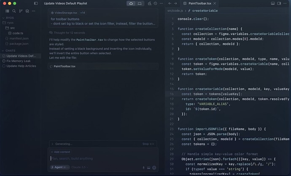Click the src/code.js breadcrumb
291x176 pixels.
click(175, 11)
